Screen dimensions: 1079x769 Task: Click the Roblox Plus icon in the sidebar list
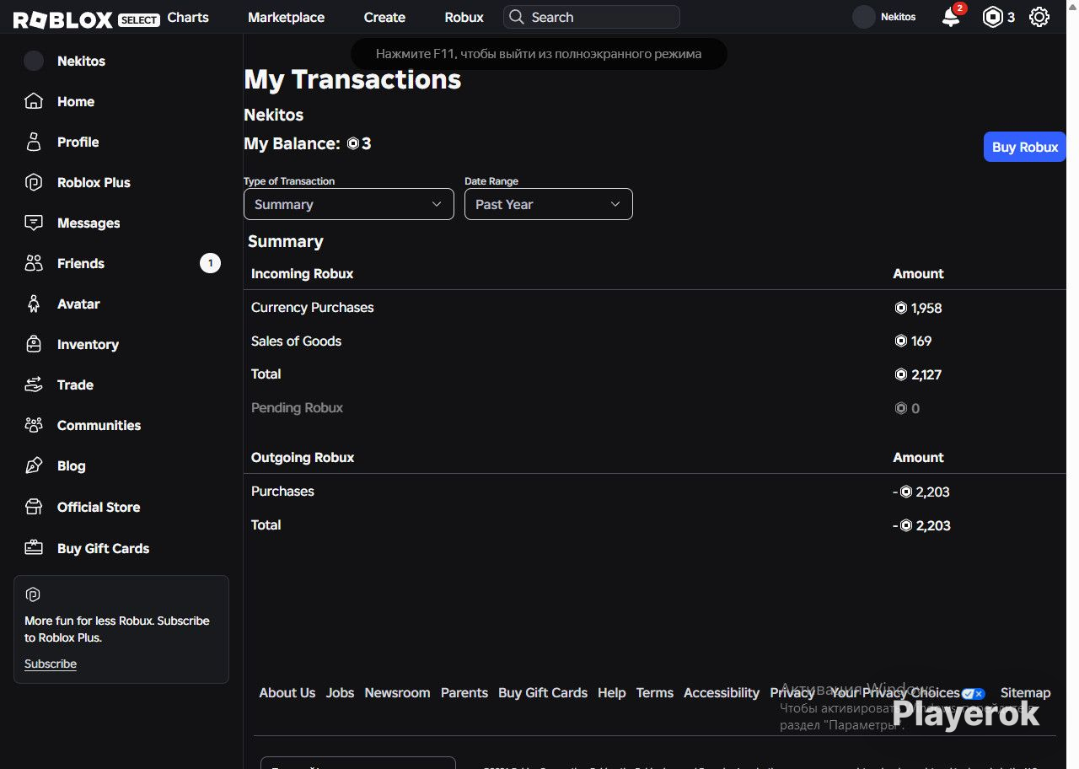point(34,182)
